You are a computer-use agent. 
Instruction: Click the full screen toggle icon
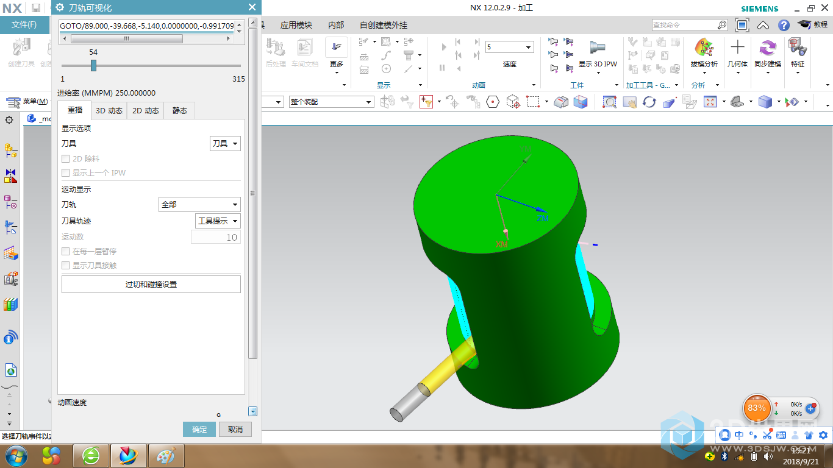coord(742,25)
